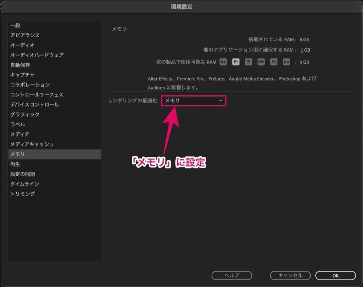
Task: Click the After Effects (Ae) icon
Action: [223, 62]
